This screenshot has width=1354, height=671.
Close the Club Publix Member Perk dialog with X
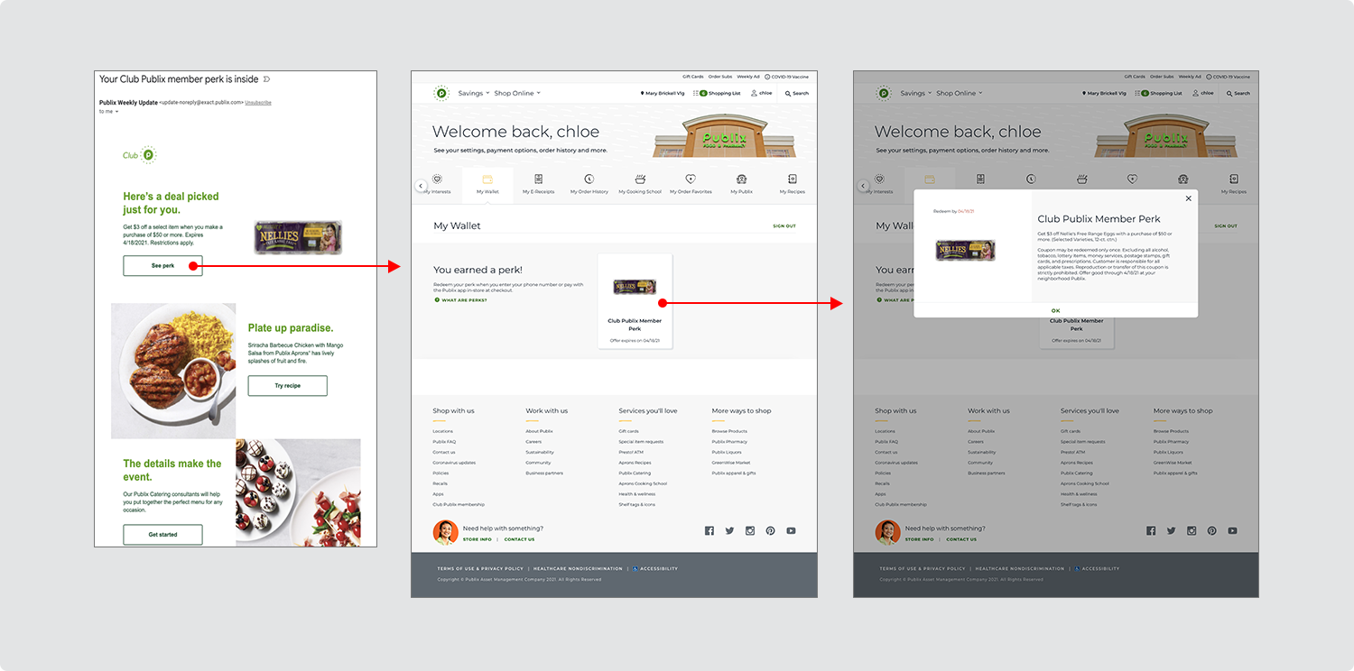coord(1188,198)
